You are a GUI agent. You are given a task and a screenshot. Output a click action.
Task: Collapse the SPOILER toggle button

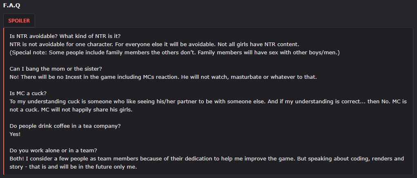tap(19, 20)
